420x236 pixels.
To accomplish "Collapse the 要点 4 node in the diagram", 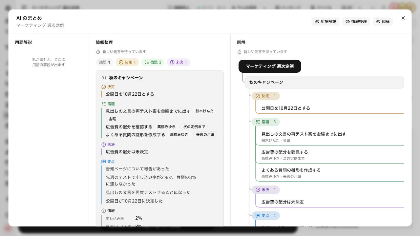I will [x=266, y=216].
